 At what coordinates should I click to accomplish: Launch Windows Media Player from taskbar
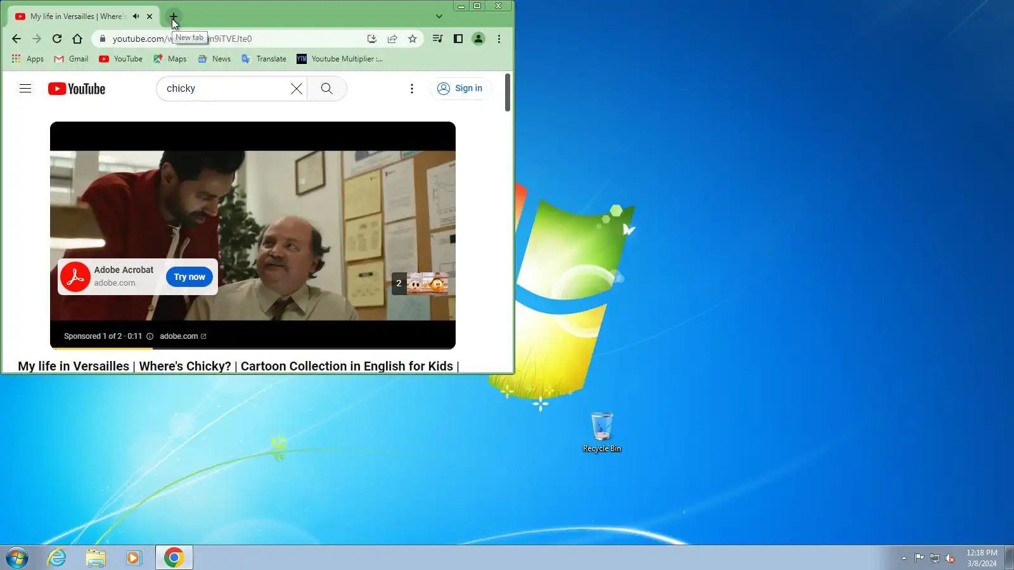point(134,558)
